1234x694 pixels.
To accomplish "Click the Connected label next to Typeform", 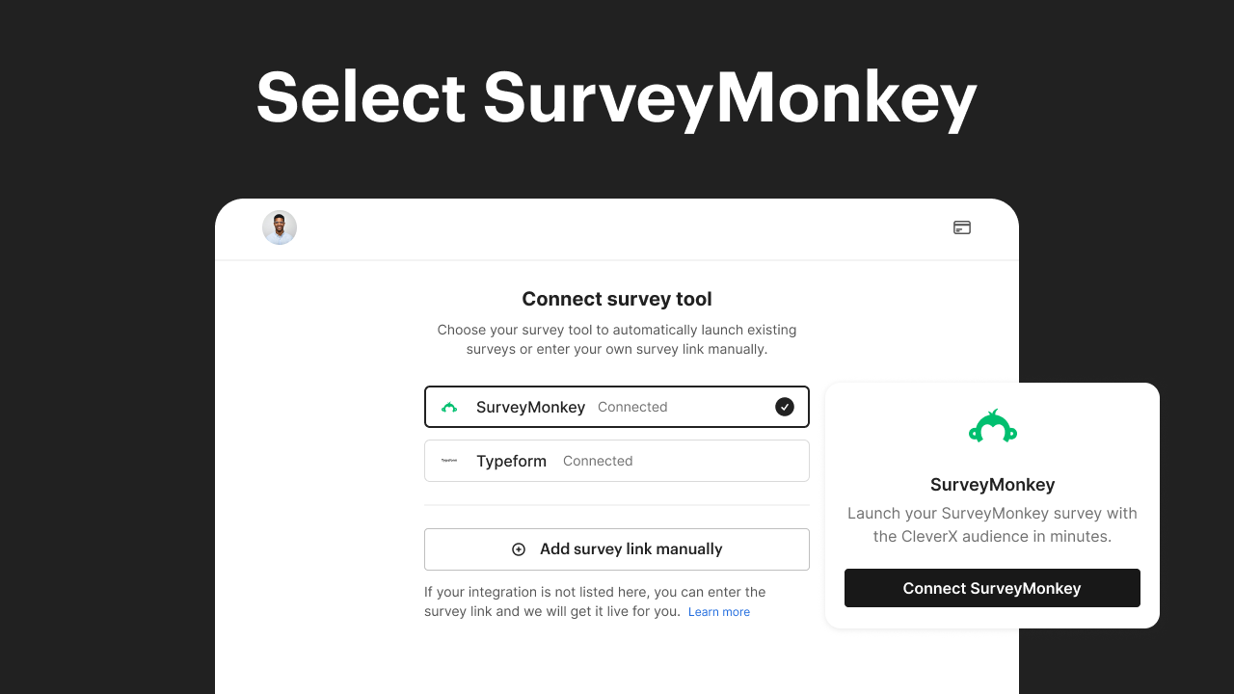I will point(598,461).
